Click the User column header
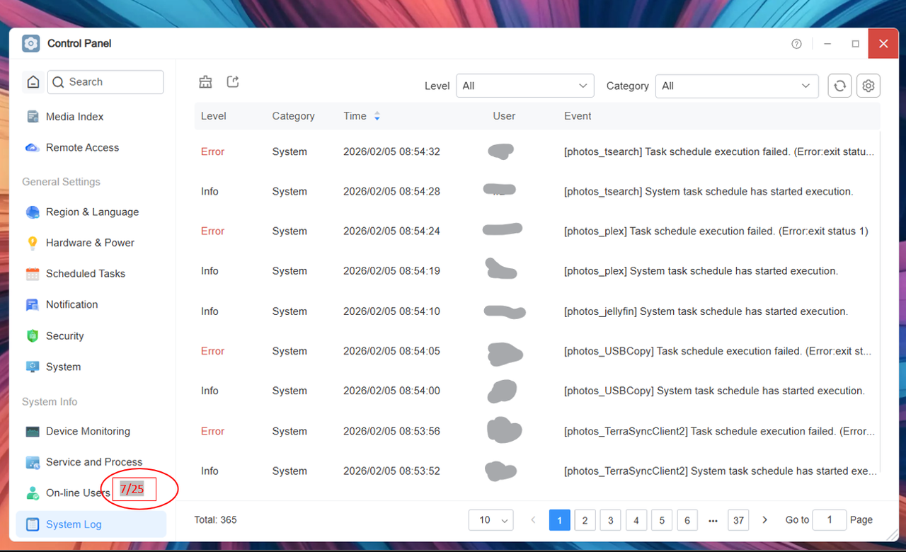Image resolution: width=906 pixels, height=552 pixels. point(504,116)
